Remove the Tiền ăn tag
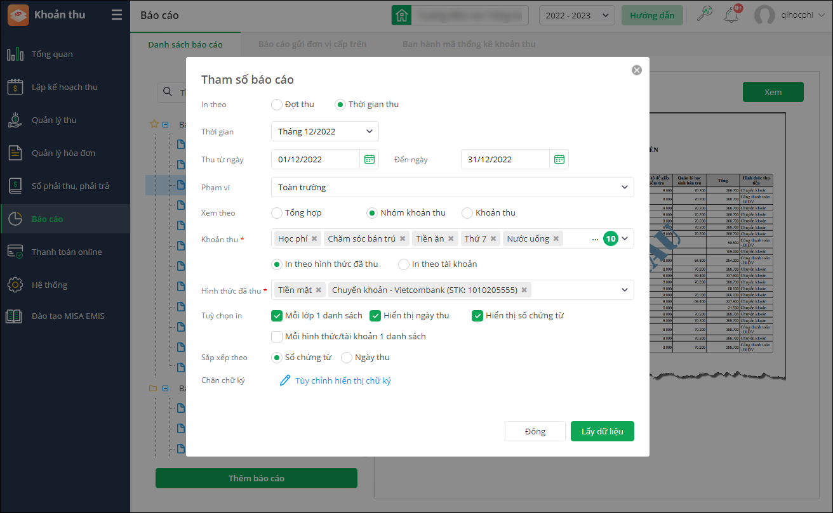This screenshot has width=833, height=513. (451, 239)
